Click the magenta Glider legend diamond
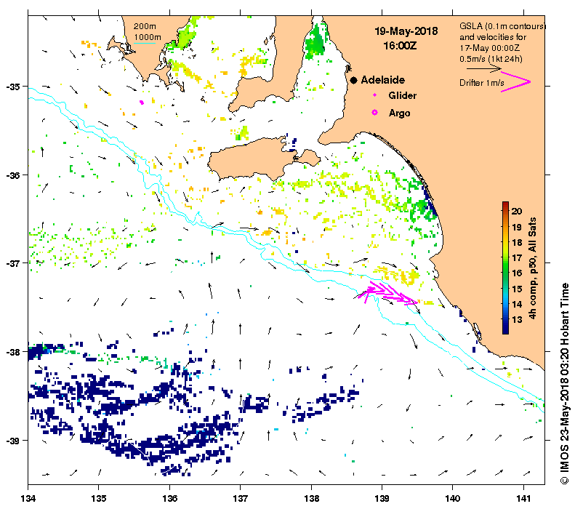 point(374,95)
